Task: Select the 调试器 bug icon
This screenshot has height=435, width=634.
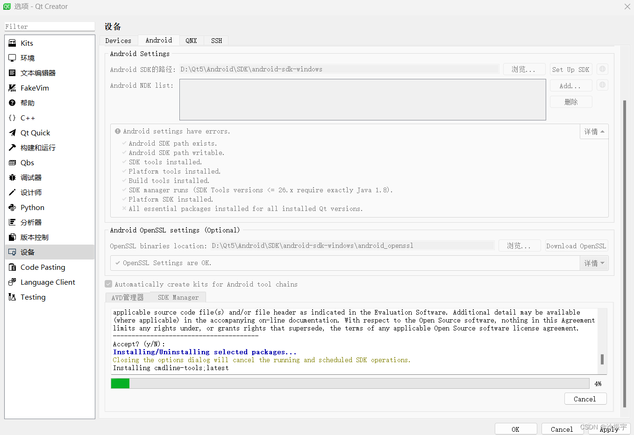Action: [x=12, y=177]
